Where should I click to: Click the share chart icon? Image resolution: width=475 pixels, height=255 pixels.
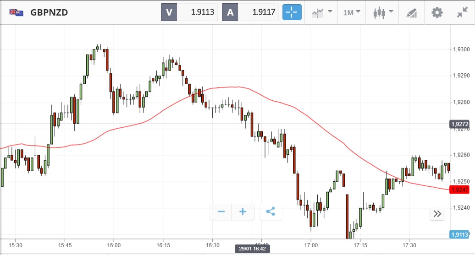coord(271,212)
